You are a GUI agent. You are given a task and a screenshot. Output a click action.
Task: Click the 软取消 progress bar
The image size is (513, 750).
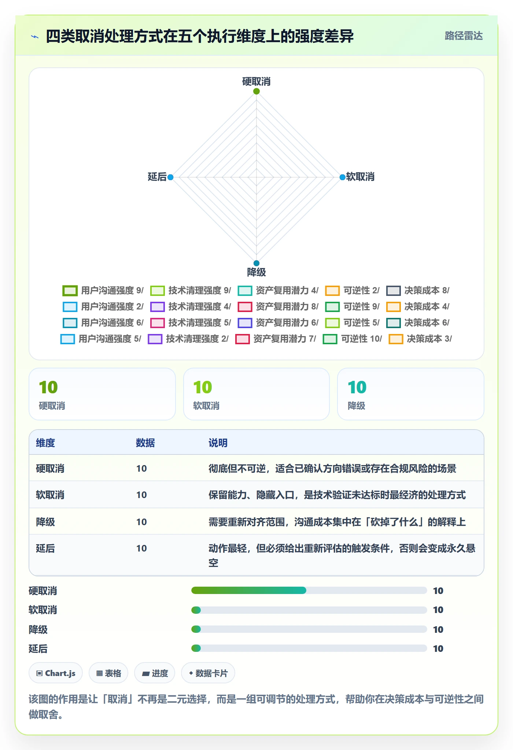309,610
